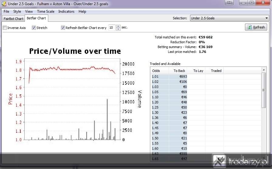Select the odds row 1.30

(206, 112)
